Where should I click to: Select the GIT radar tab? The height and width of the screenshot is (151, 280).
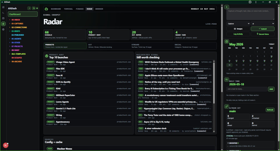tap(109, 46)
